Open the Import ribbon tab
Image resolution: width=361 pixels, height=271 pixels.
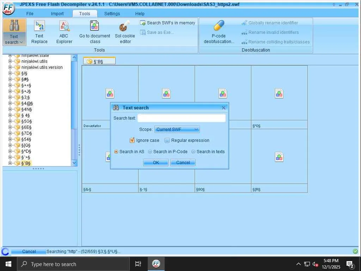pyautogui.click(x=57, y=14)
